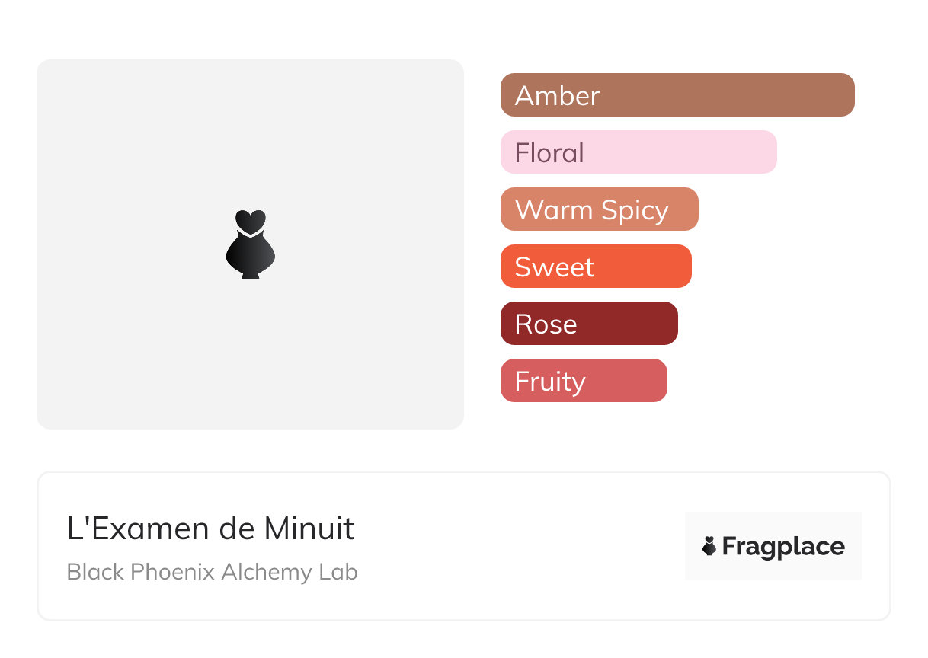Screen dimensions: 928x658
Task: Choose the orange Sweet accord bar
Action: (x=648, y=267)
